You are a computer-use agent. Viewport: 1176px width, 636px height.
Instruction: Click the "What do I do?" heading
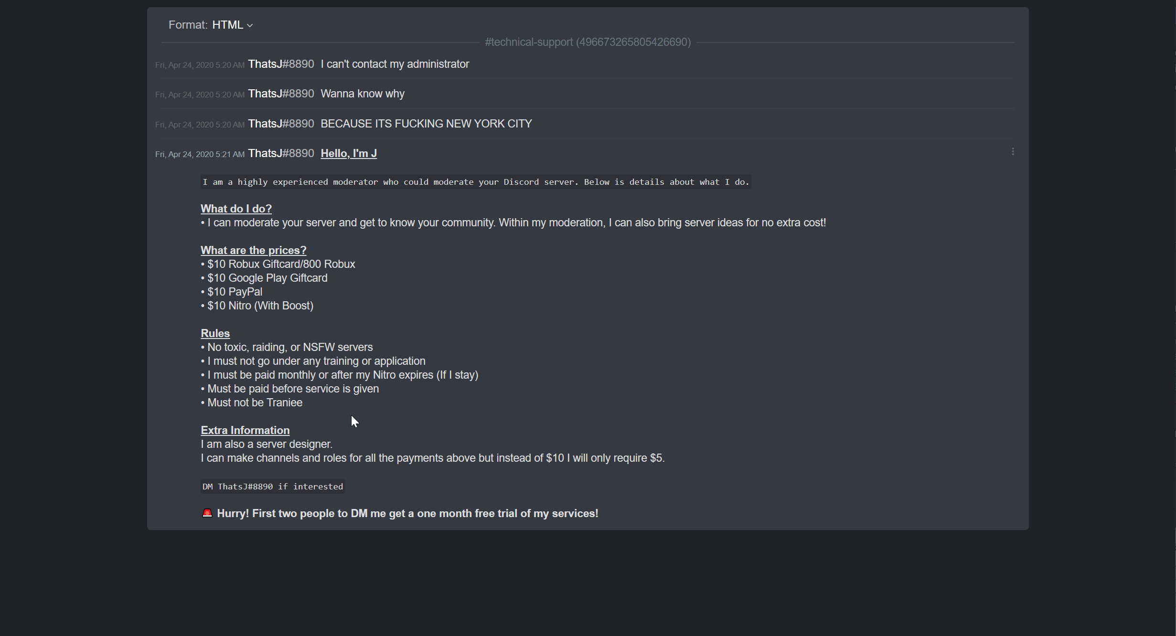236,209
